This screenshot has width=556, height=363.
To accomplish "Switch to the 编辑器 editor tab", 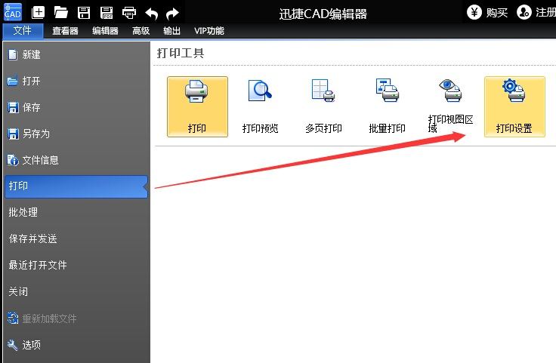I will (105, 31).
